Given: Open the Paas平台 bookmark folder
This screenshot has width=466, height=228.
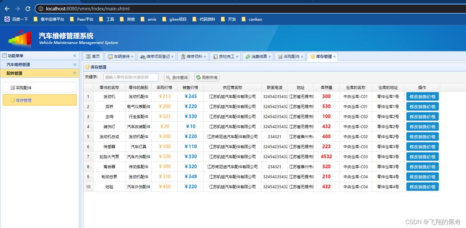Looking at the screenshot, I should click(x=82, y=19).
